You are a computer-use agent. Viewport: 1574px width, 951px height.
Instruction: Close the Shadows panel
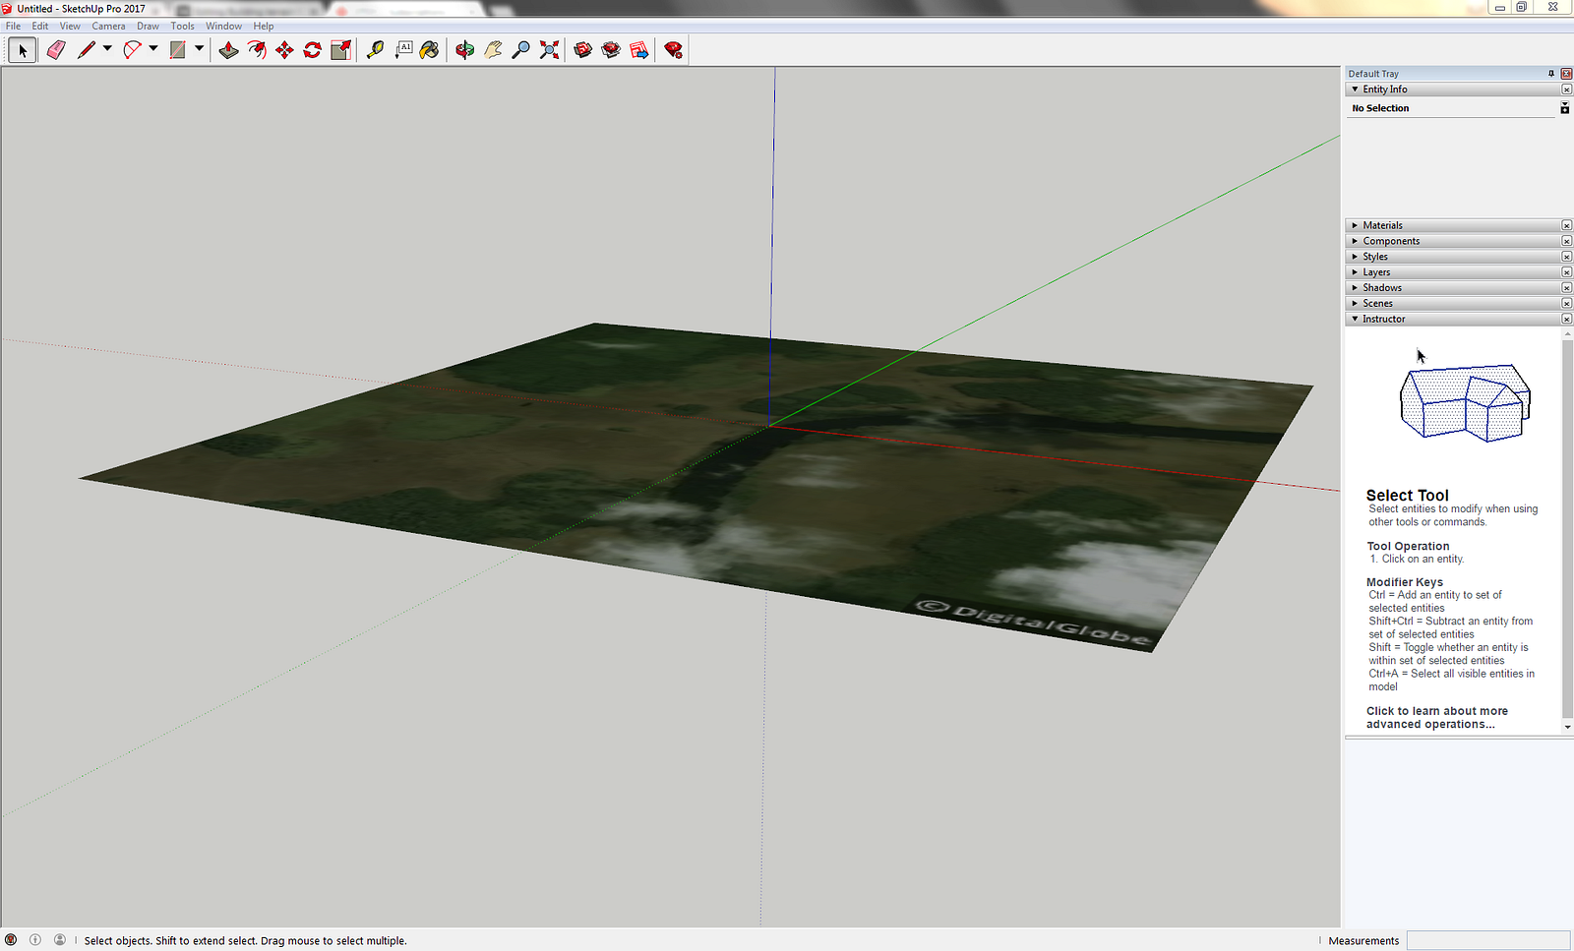tap(1566, 288)
